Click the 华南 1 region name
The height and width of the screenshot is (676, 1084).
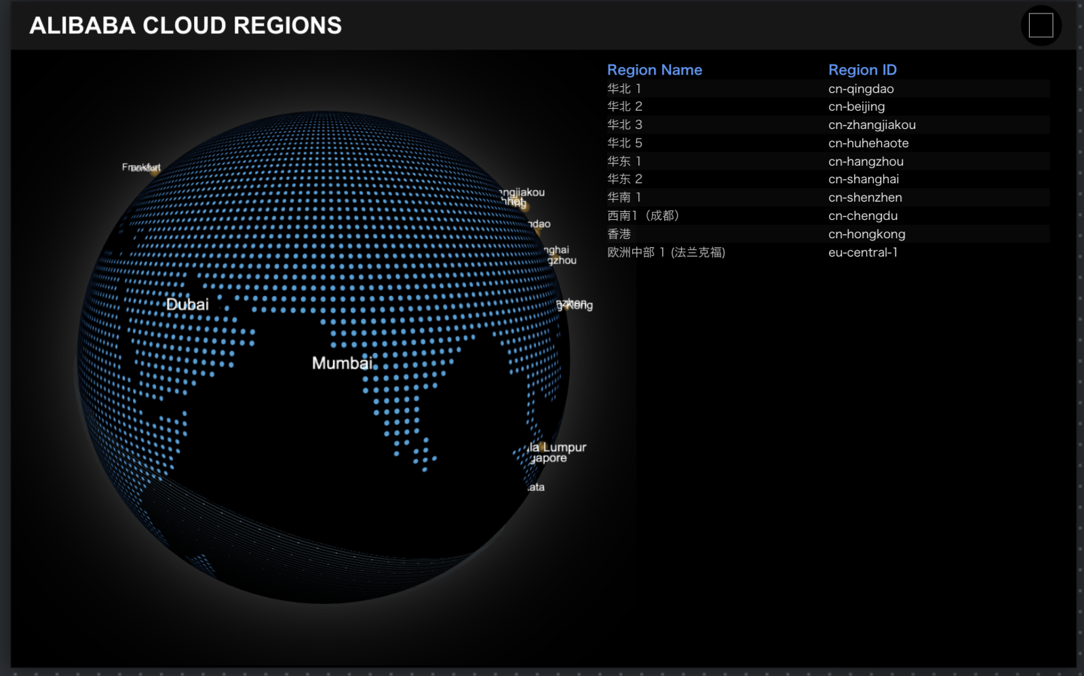[x=624, y=198]
